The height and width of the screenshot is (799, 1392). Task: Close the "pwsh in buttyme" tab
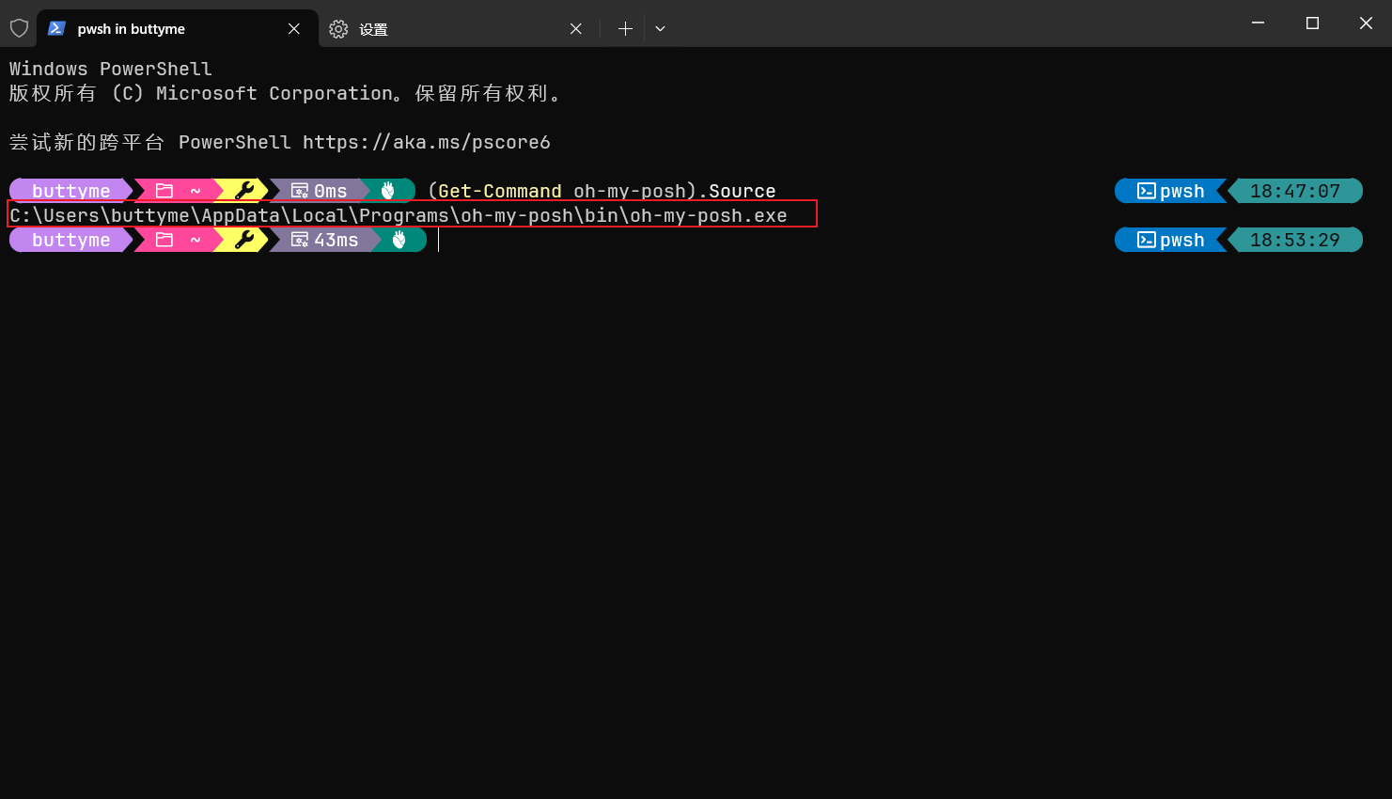[x=294, y=29]
